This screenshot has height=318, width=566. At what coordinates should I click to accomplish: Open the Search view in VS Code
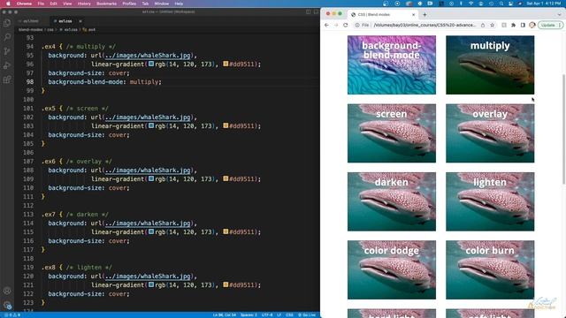7,37
